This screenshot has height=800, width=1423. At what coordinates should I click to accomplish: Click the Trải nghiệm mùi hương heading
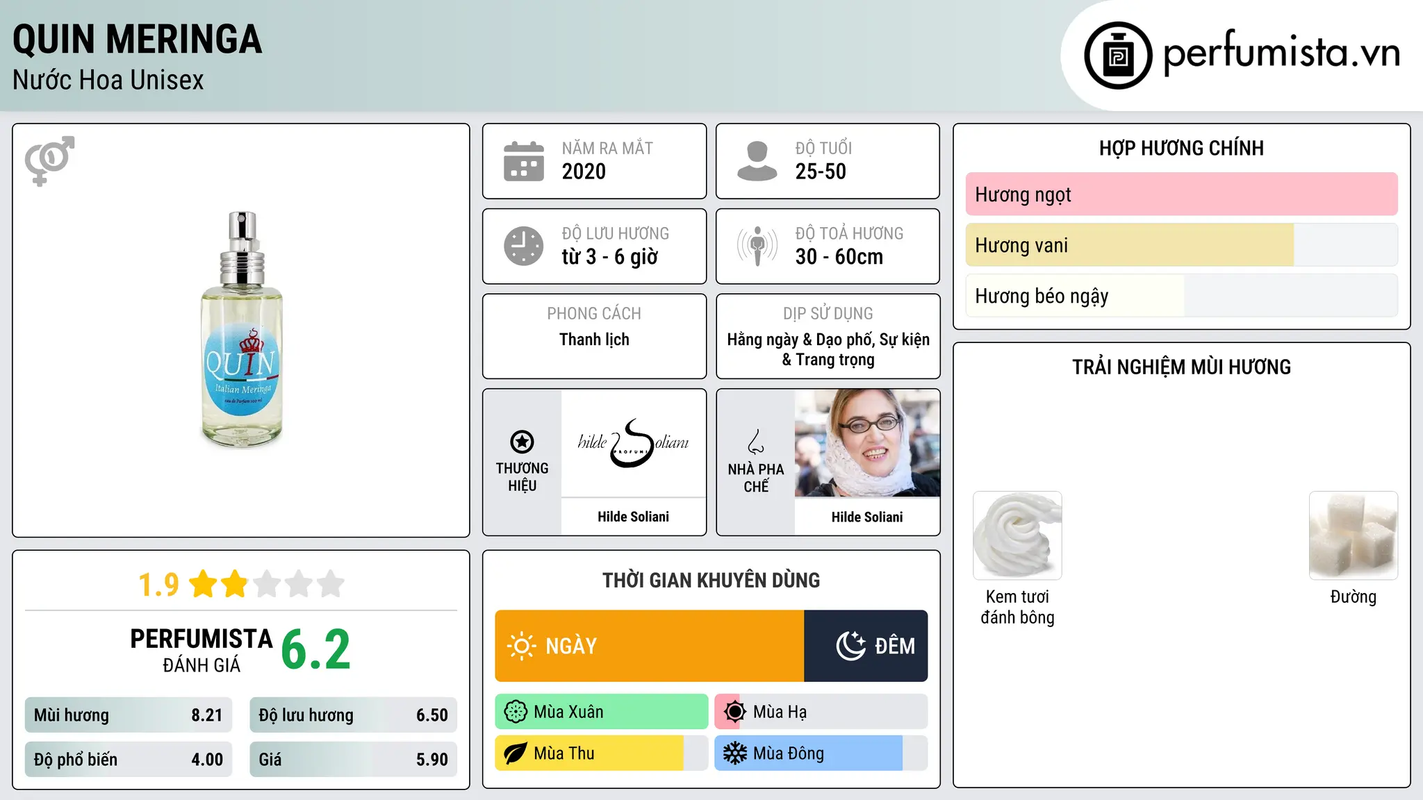[1181, 367]
